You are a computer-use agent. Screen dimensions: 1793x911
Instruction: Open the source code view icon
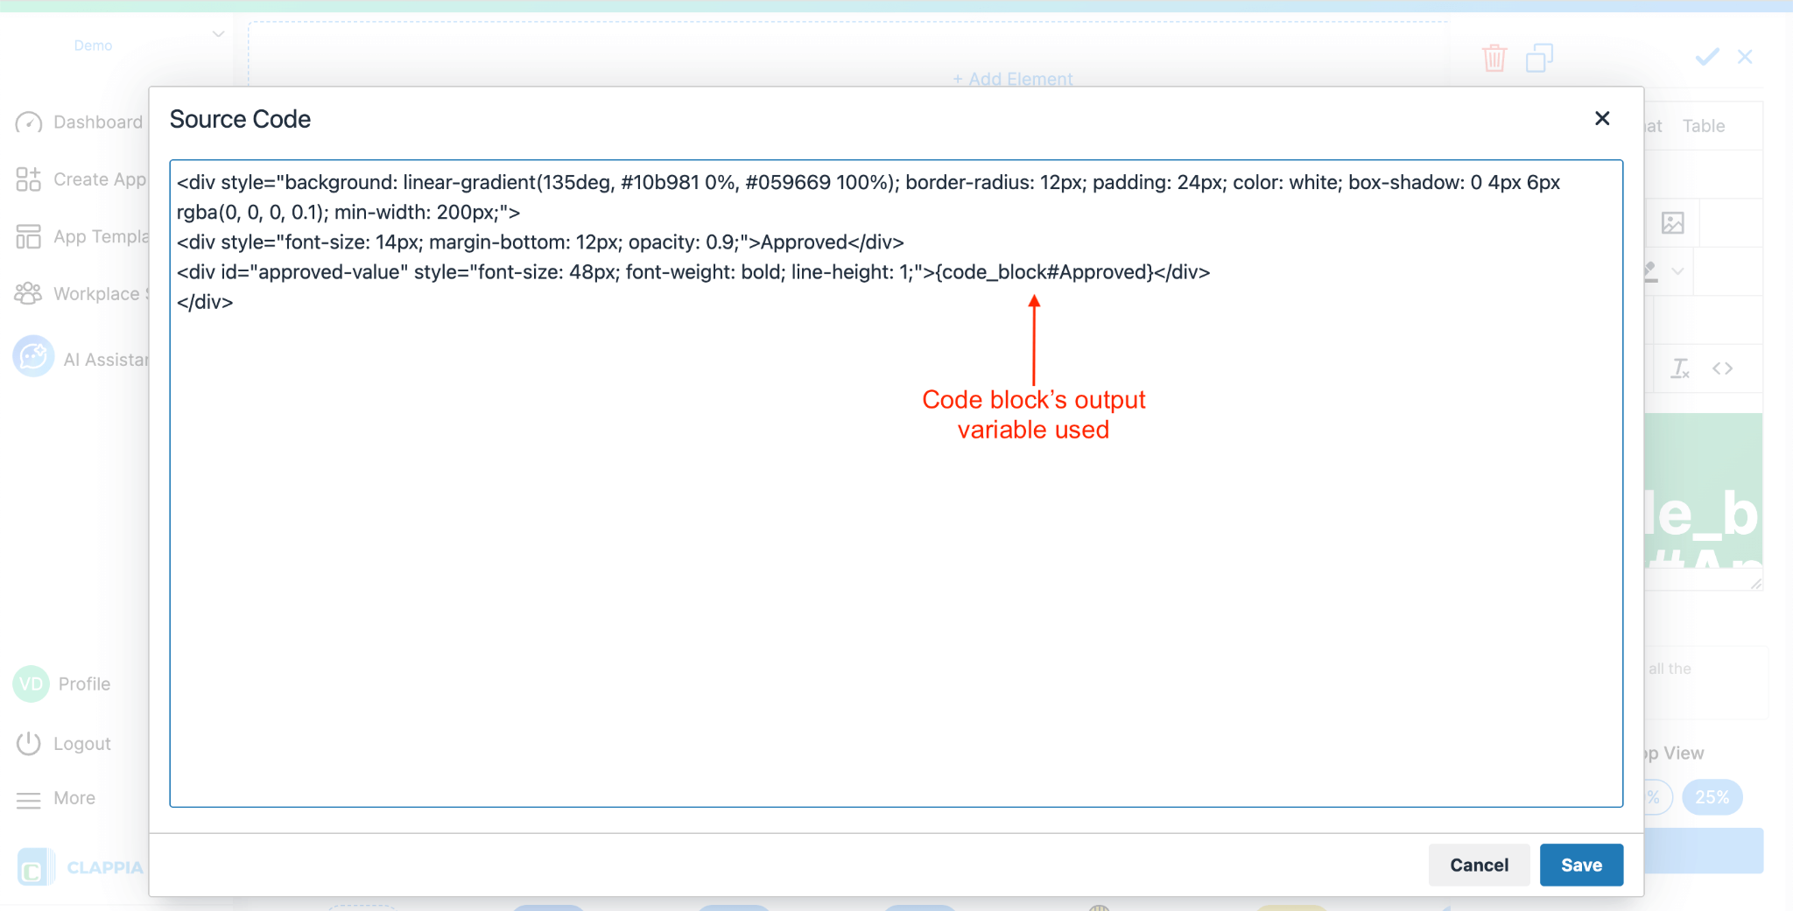[1723, 368]
